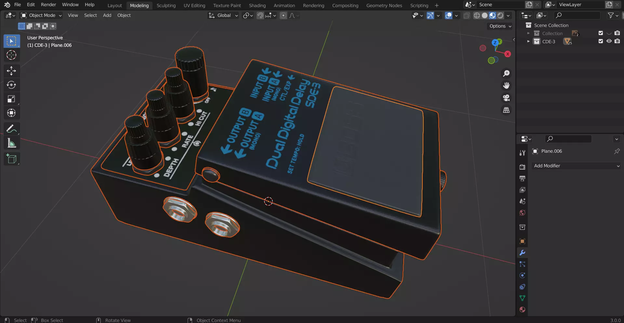This screenshot has width=624, height=323.
Task: Open the View Layer properties tab
Action: pos(522,190)
